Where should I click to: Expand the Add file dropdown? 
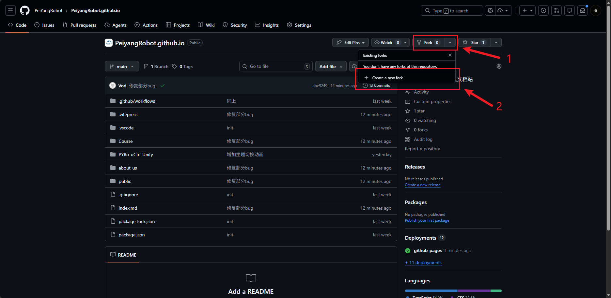click(x=331, y=67)
